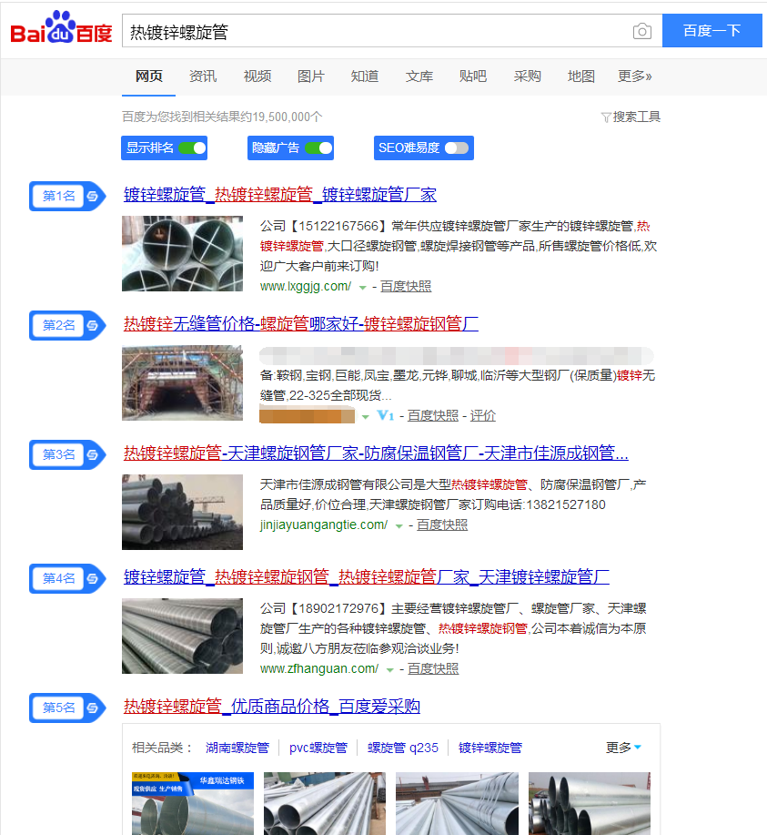The width and height of the screenshot is (767, 835).
Task: Open 百度快照 for www.zfhanguan.com result
Action: coord(433,669)
